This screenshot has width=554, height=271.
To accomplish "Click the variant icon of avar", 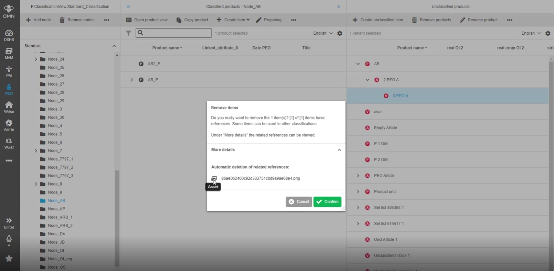I will (x=367, y=112).
